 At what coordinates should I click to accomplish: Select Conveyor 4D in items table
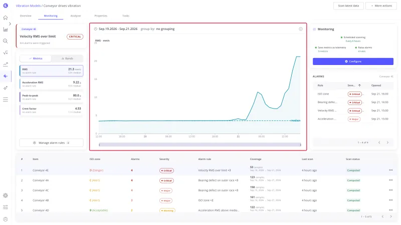[x=41, y=210]
